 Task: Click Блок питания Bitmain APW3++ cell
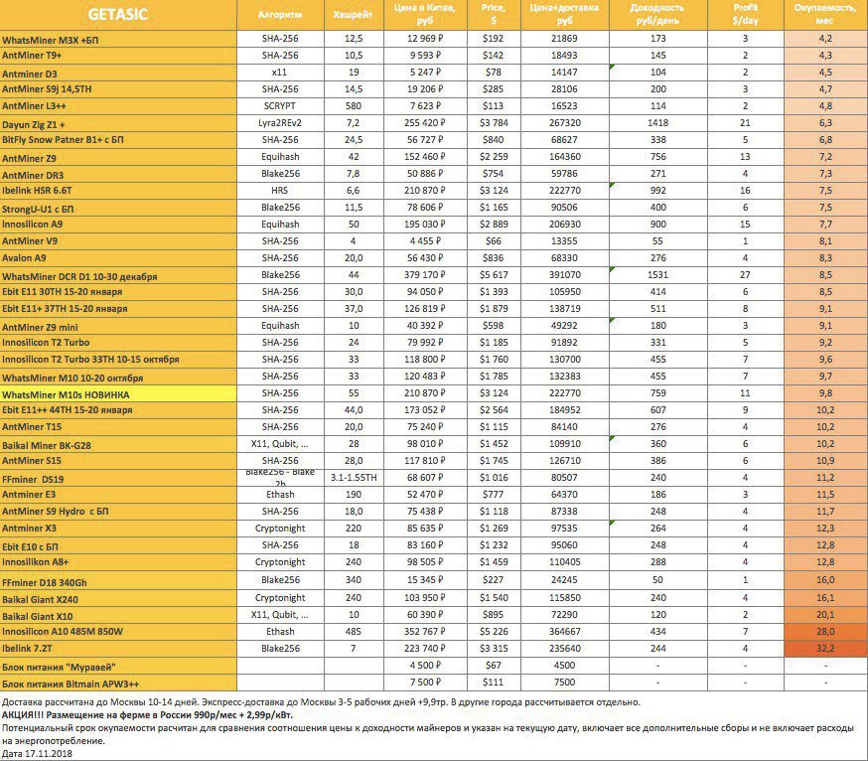118,684
